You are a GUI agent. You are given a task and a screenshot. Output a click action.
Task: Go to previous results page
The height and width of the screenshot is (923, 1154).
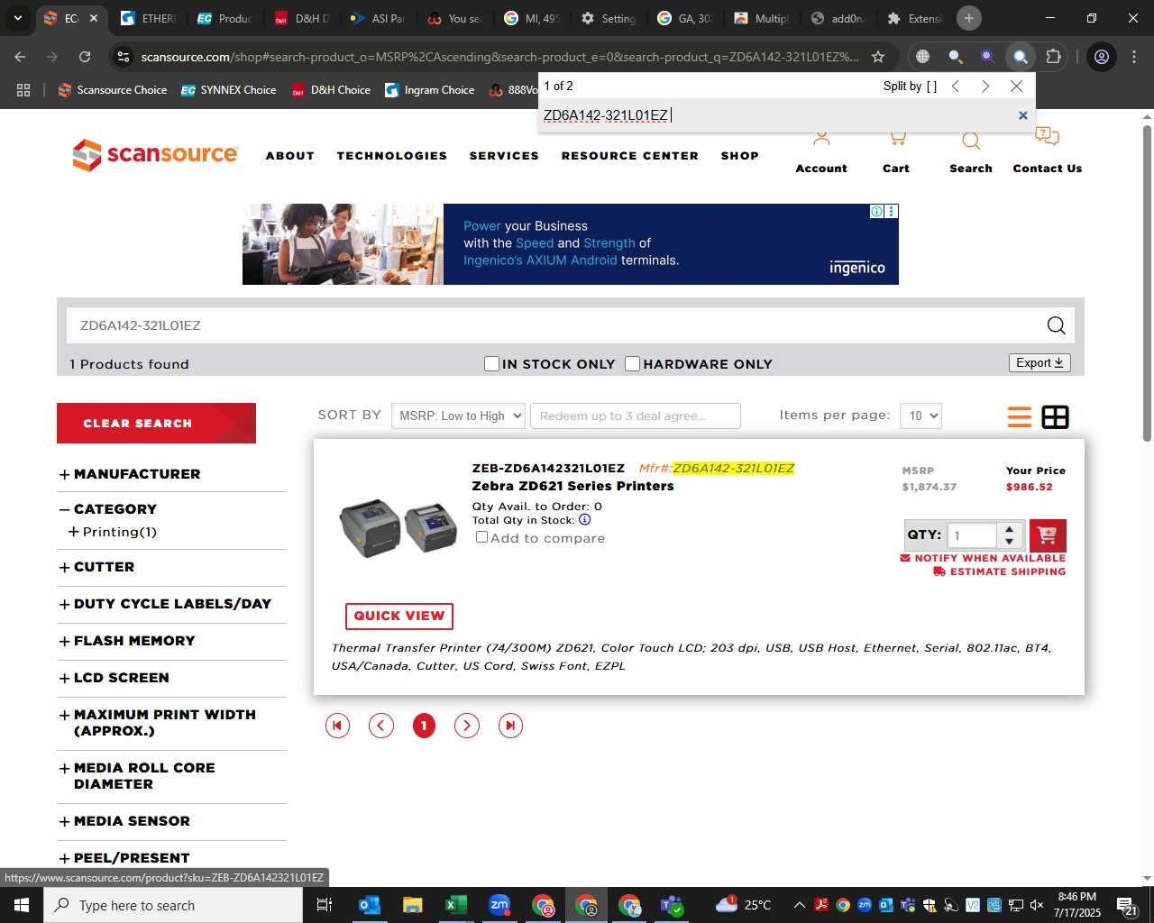pyautogui.click(x=381, y=726)
